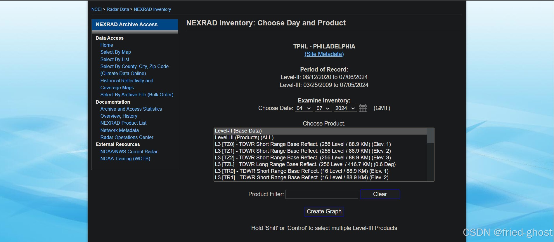Open Archive and Access Statistics link
554x242 pixels.
(131, 109)
